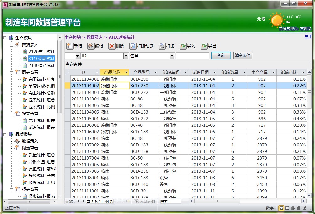Collapse 报表查看 under 生产模块
315x214 pixels.
tap(12, 114)
